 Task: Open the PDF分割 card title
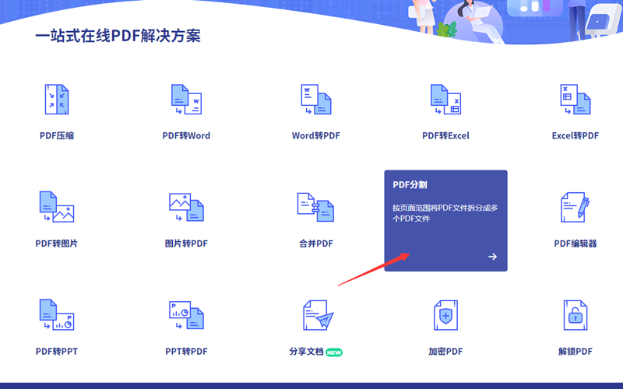(x=410, y=185)
